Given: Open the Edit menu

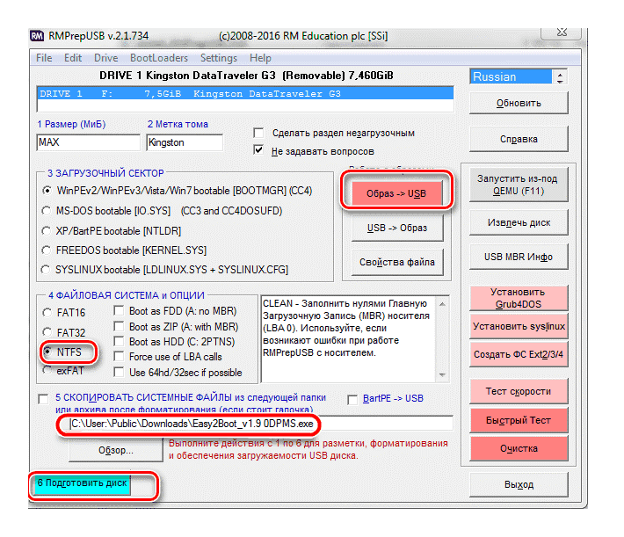Looking at the screenshot, I should tap(73, 58).
